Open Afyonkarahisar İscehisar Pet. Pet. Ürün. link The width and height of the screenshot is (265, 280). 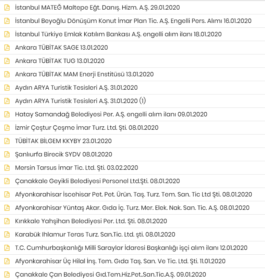point(134,194)
